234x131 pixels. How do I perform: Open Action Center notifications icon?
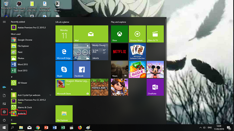click(x=229, y=128)
